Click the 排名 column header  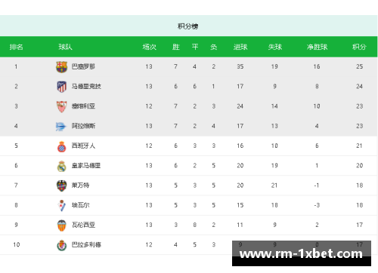(17, 47)
